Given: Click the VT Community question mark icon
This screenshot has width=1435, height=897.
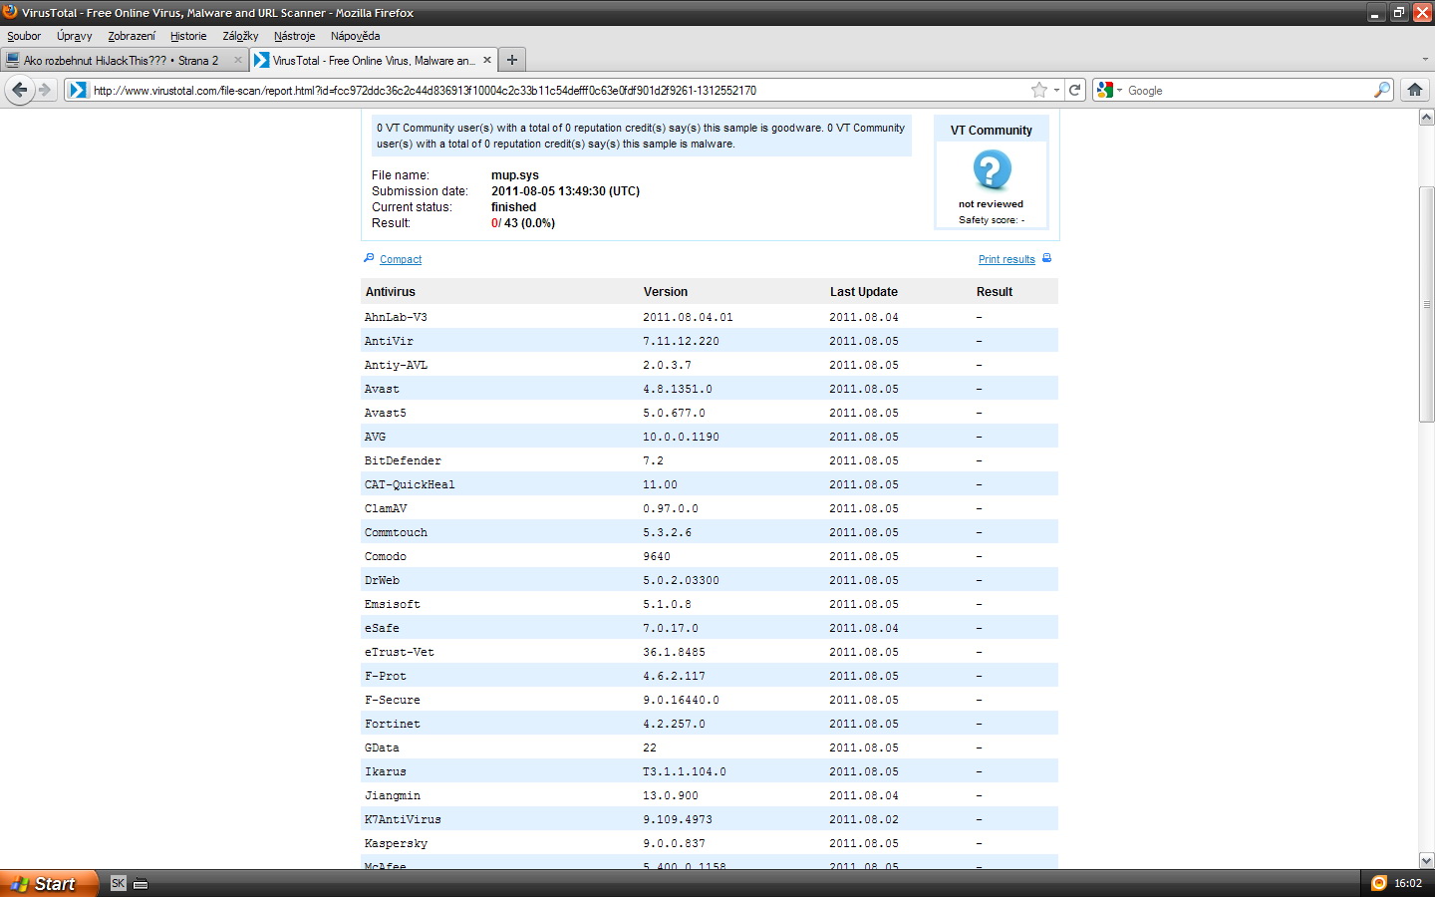Looking at the screenshot, I should [x=992, y=170].
